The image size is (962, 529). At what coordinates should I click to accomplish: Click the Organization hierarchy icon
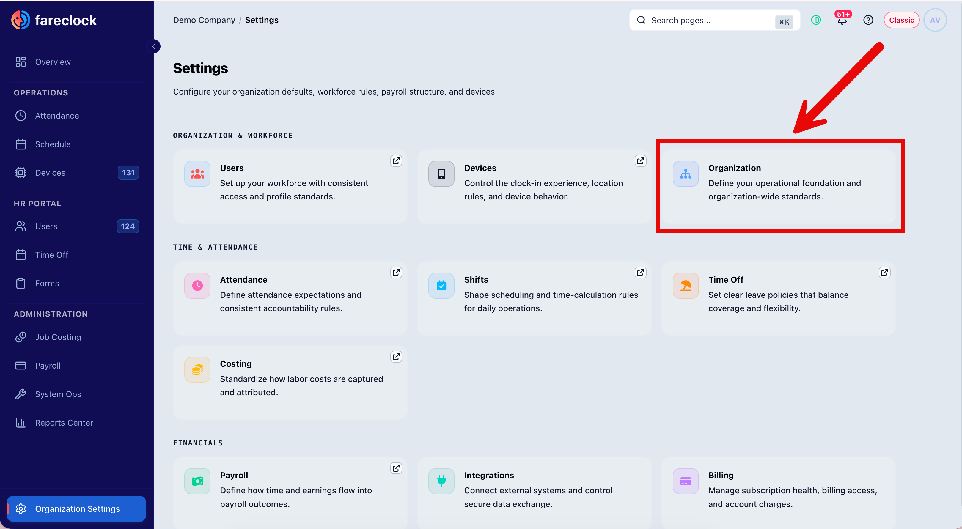[x=685, y=174]
